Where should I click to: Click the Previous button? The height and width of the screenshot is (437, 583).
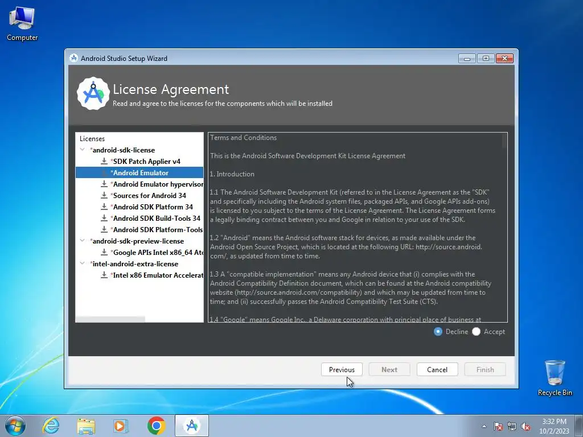[x=342, y=369]
